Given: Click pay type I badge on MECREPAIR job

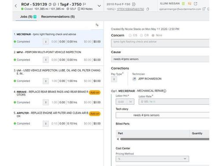Looking at the screenshot, I should tap(46, 42).
